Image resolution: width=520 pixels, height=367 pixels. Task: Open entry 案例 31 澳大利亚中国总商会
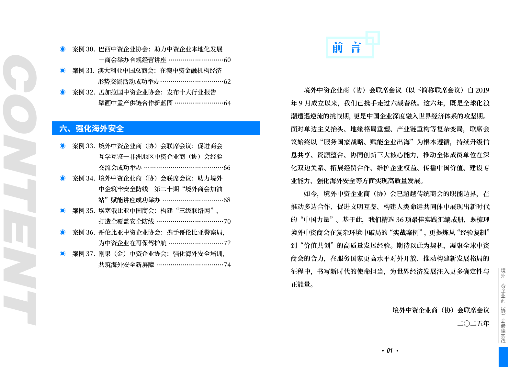(147, 71)
